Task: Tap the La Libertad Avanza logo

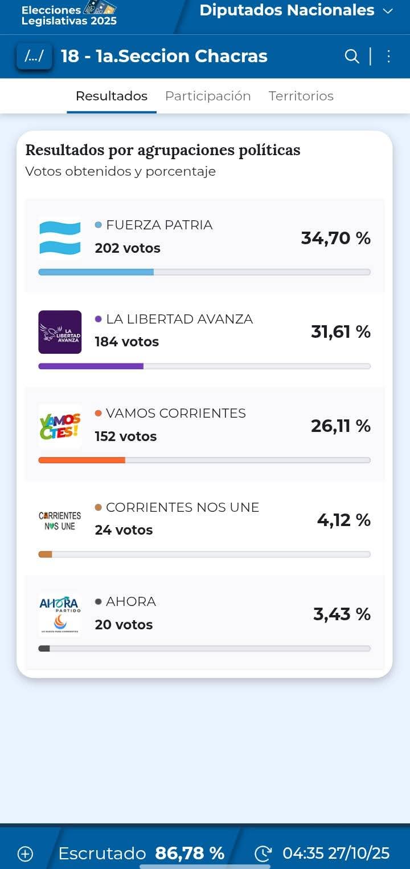Action: click(x=60, y=332)
